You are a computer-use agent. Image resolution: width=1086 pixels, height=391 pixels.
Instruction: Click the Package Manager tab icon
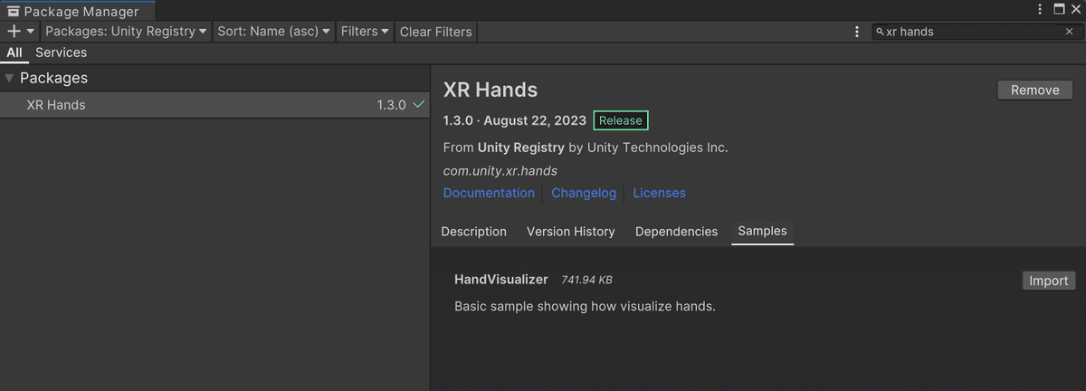pyautogui.click(x=14, y=12)
